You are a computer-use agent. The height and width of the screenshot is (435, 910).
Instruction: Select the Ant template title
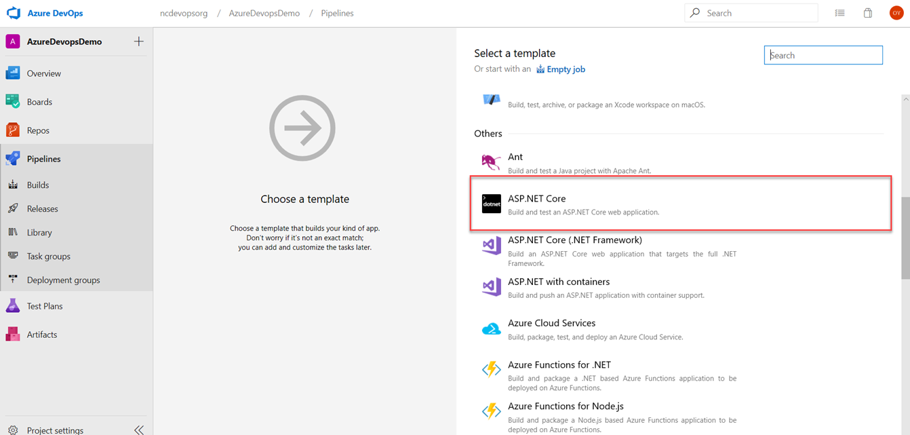[515, 157]
